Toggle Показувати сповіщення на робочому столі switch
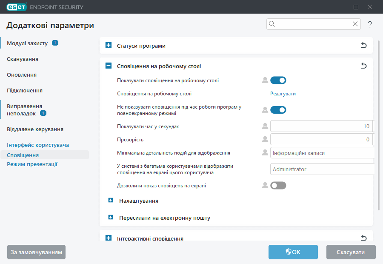Image resolution: width=383 pixels, height=264 pixels. click(278, 80)
